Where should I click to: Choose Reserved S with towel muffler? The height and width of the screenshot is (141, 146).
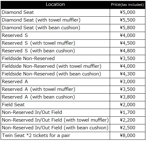(x=73, y=43)
